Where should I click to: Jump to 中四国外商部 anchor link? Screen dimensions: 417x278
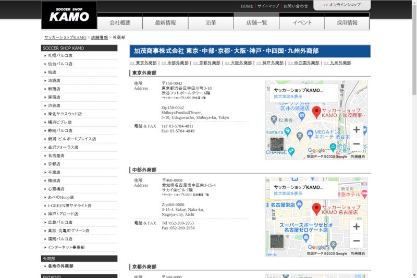click(303, 63)
